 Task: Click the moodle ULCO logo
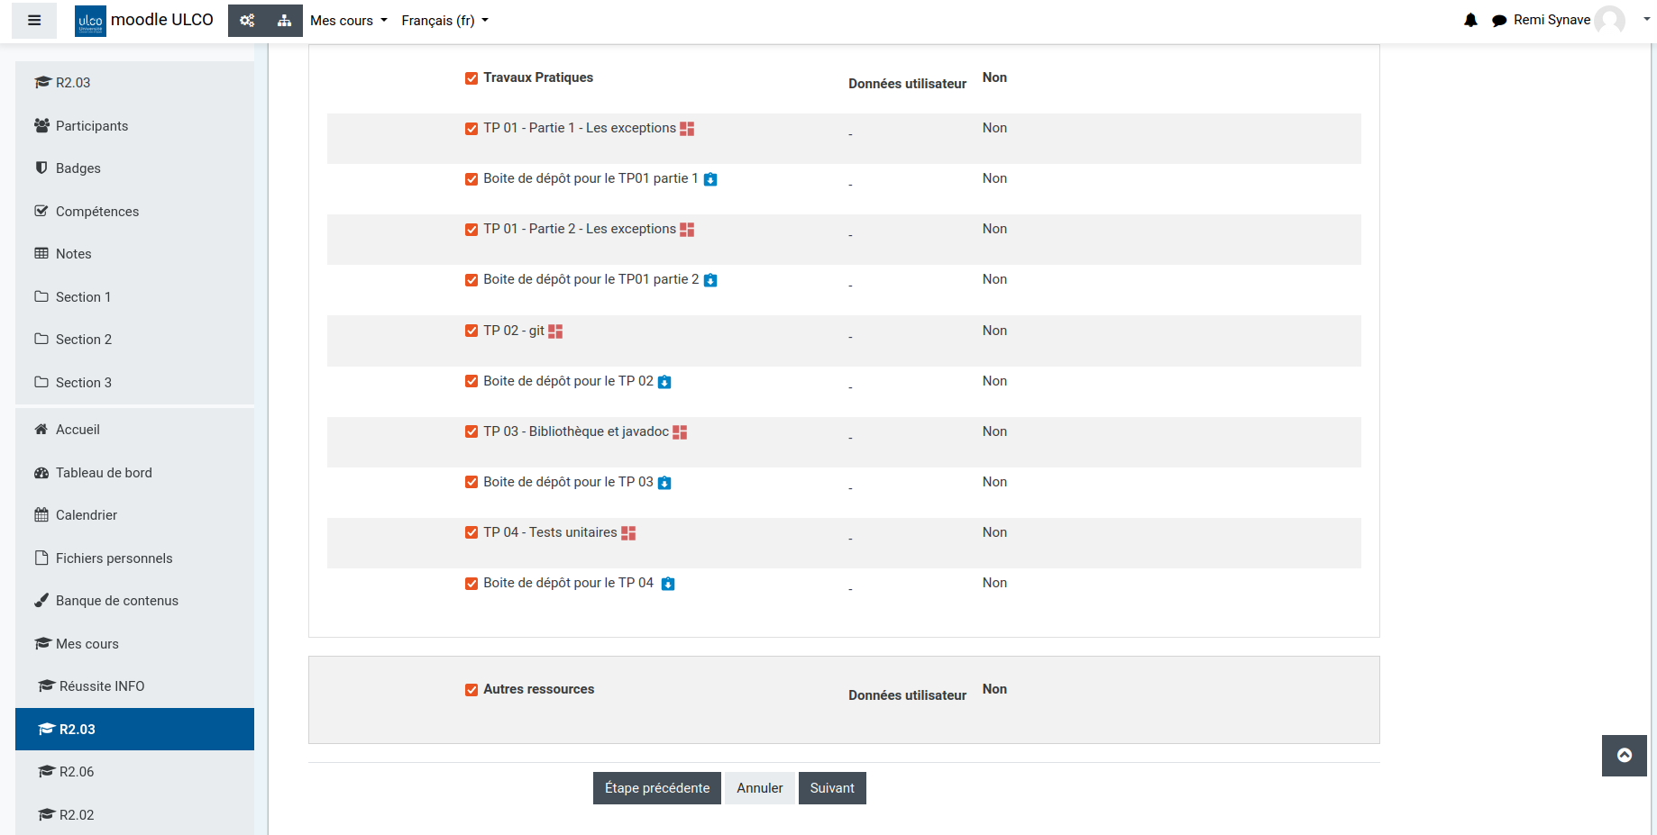144,21
